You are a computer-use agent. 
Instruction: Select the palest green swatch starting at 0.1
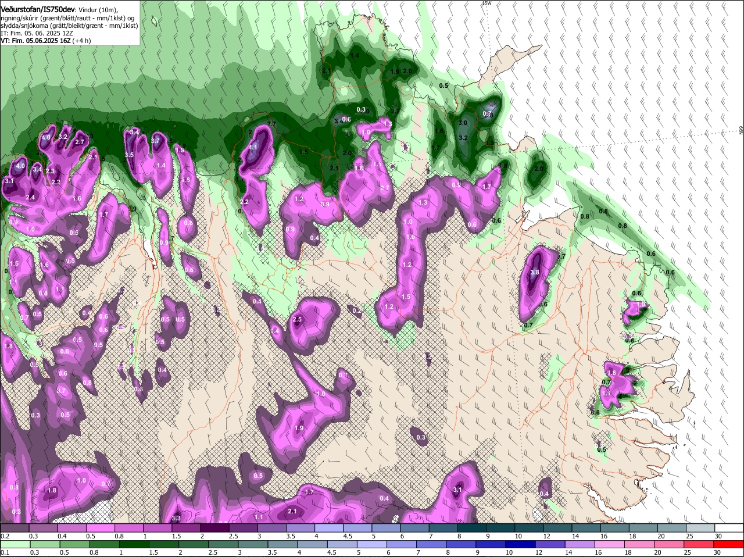point(16,544)
